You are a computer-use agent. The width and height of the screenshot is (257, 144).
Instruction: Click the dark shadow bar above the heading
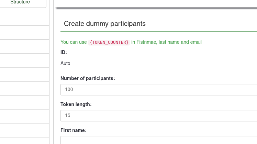click(x=156, y=8)
